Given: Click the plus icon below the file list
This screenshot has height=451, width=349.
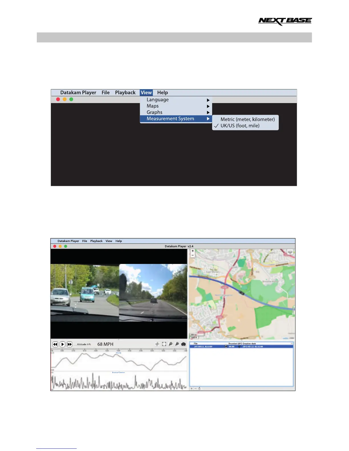Looking at the screenshot, I should [x=192, y=388].
